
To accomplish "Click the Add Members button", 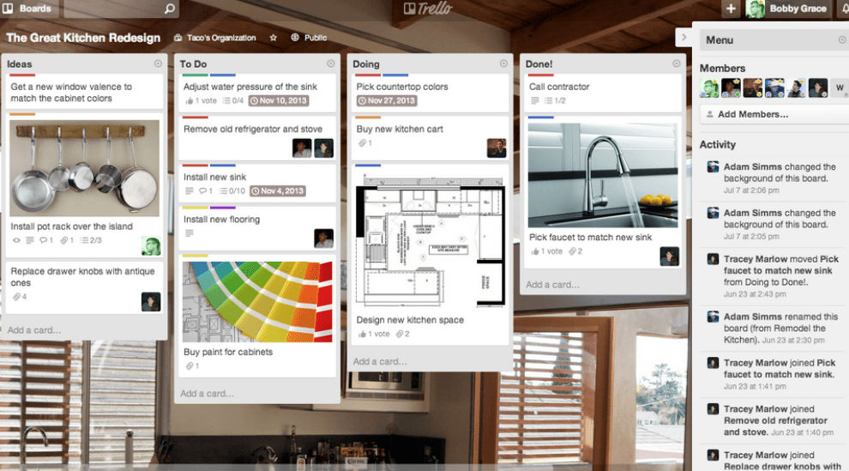I will pyautogui.click(x=774, y=114).
